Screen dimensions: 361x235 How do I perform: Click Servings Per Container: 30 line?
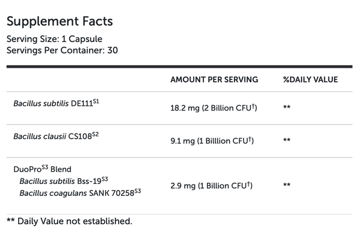[x=62, y=50]
